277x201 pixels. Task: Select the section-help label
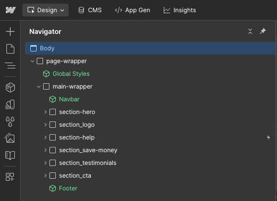point(77,137)
